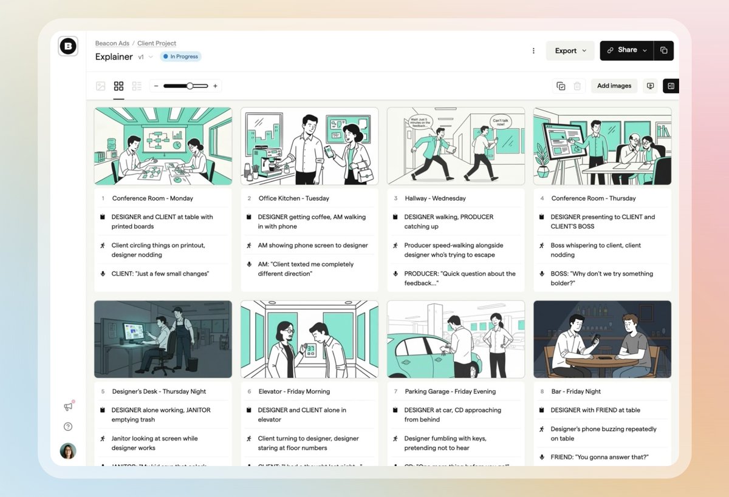This screenshot has width=729, height=497.
Task: Click the delete trash icon
Action: 577,86
